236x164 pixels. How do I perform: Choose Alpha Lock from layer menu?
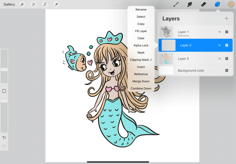coord(141,45)
